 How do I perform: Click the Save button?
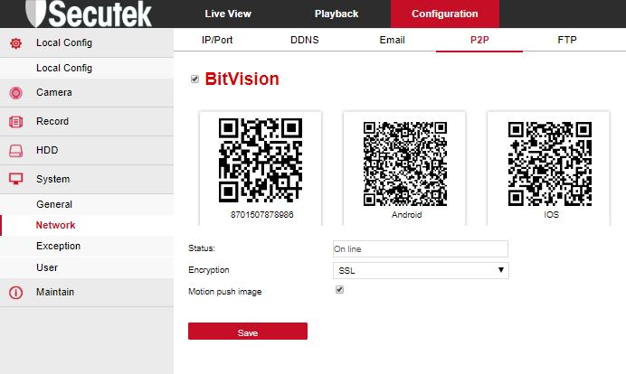[x=248, y=332]
